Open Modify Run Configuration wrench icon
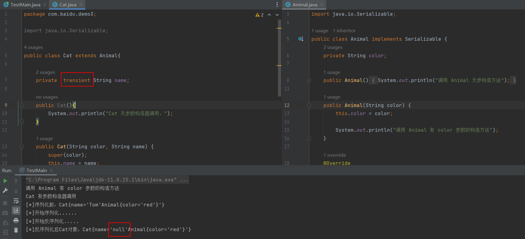The image size is (525, 239). coord(5,190)
